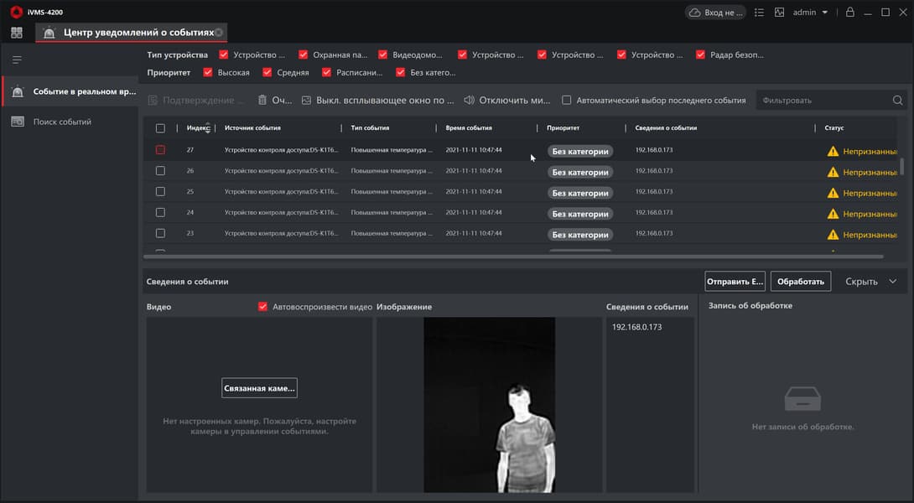Open the admin user dropdown
The height and width of the screenshot is (503, 914).
(810, 13)
